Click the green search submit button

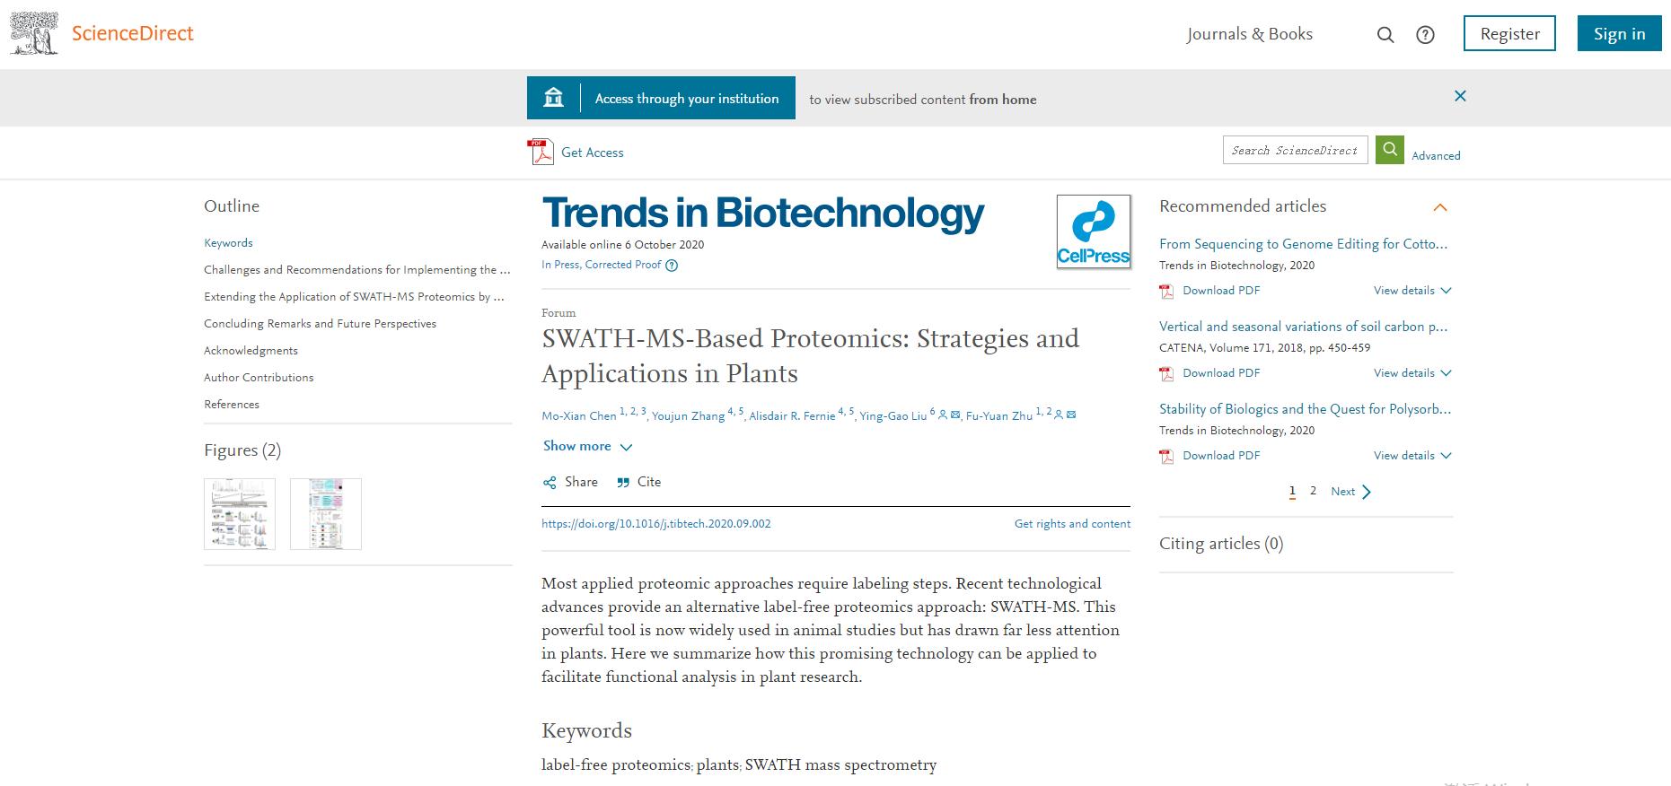pyautogui.click(x=1389, y=150)
